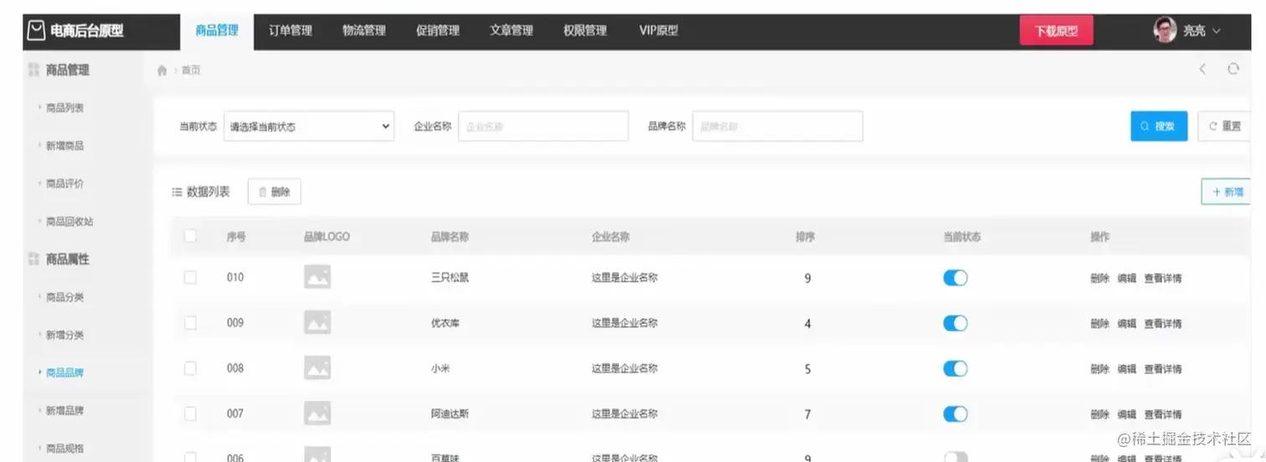
Task: Click brand logo placeholder for 优衣库
Action: tap(317, 322)
